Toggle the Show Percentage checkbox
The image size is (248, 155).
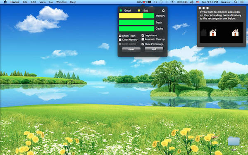(x=143, y=44)
